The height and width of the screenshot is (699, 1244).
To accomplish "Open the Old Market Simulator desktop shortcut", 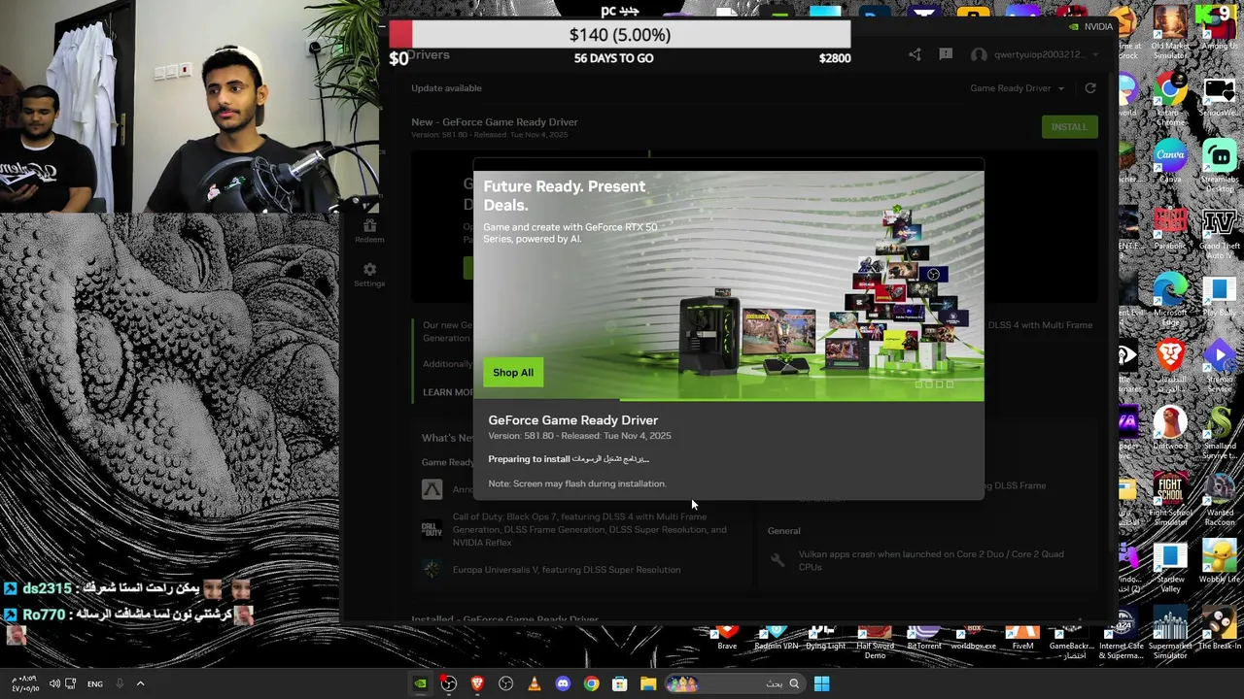I will (1170, 33).
